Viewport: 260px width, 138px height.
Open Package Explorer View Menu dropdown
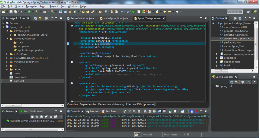[52, 18]
